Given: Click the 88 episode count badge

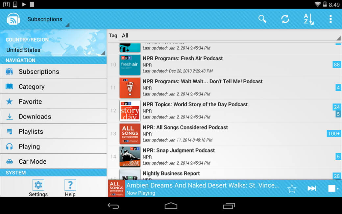Looking at the screenshot, I should (336, 65).
